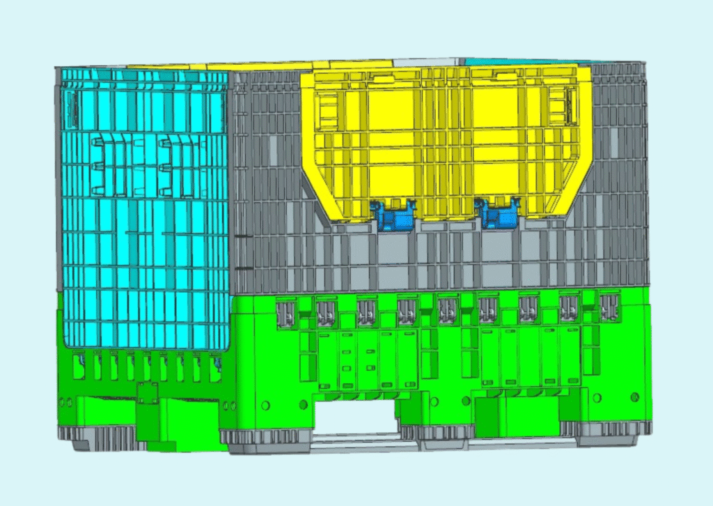Screen dimensions: 713x506
Task: Select the leftmost gray hinge clip on base
Action: pyautogui.click(x=286, y=313)
